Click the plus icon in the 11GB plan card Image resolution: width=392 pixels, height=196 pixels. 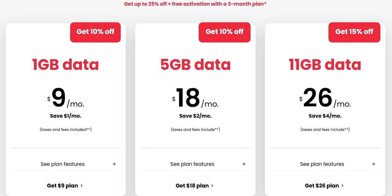tap(374, 164)
